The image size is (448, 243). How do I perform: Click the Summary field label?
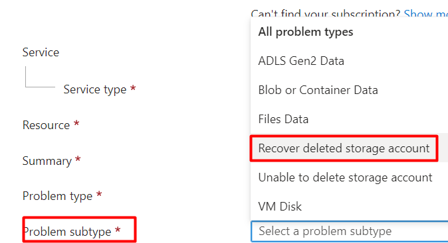click(x=47, y=161)
